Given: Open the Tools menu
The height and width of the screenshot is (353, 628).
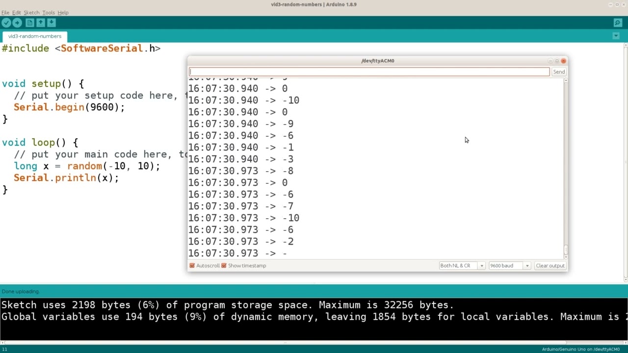Looking at the screenshot, I should click(49, 12).
